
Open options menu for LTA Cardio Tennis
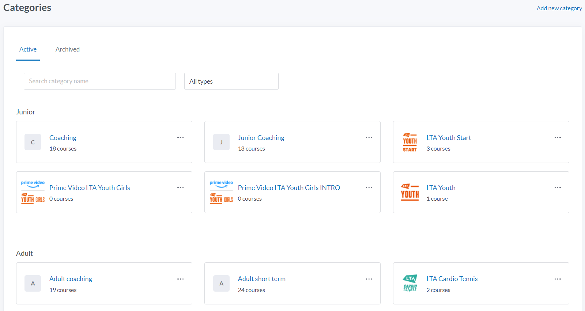tap(558, 279)
